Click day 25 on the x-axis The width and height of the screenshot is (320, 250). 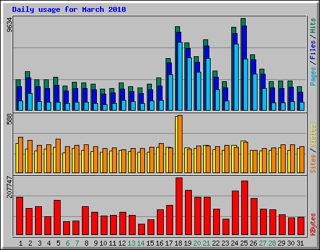coord(244,243)
